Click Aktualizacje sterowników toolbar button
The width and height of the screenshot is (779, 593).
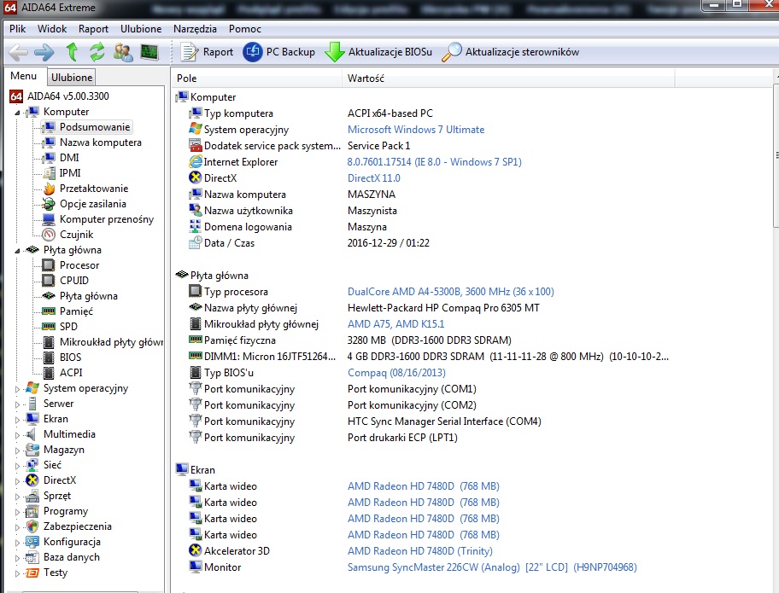[510, 52]
